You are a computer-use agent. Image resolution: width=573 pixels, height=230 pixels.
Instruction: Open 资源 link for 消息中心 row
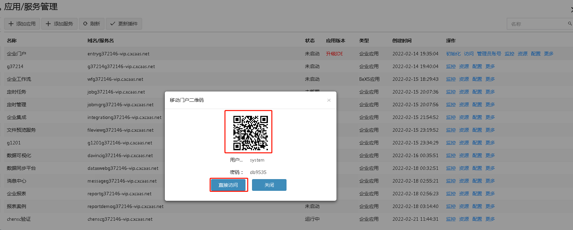[x=464, y=181]
